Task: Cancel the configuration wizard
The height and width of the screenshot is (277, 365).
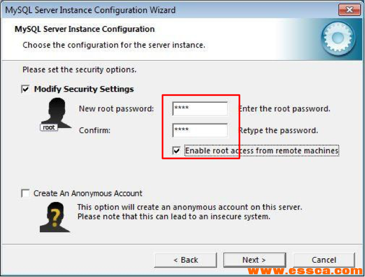Action: tap(324, 260)
